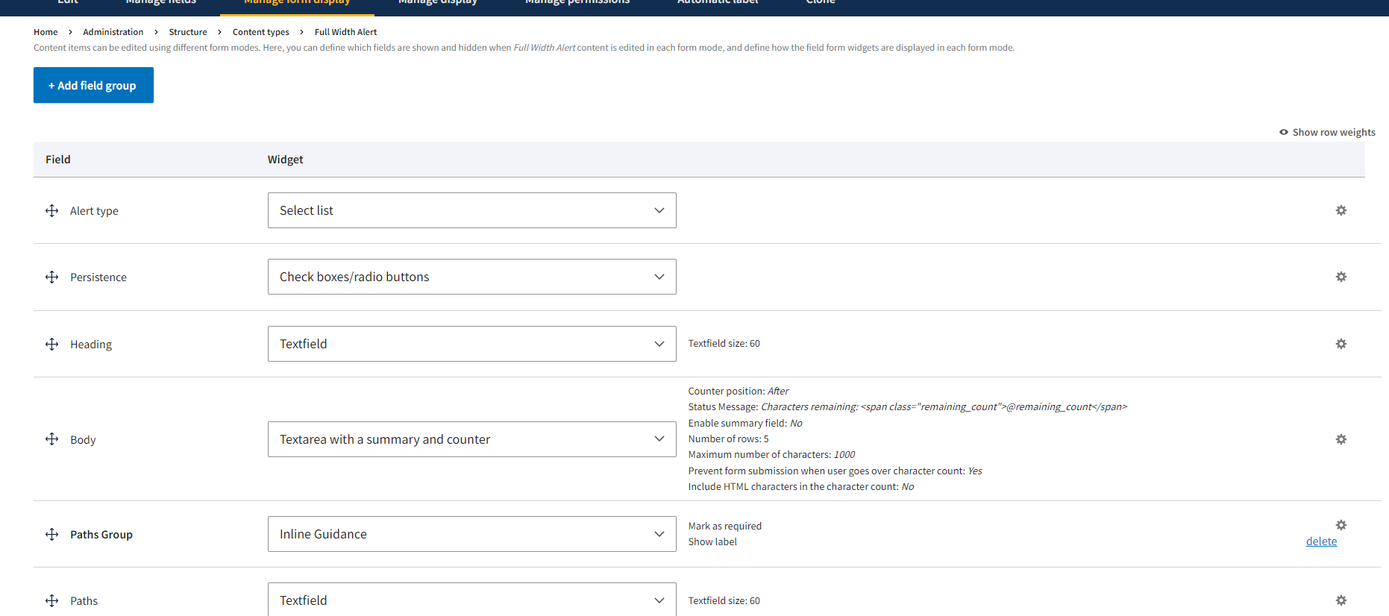Expand the Inline Guidance dropdown
This screenshot has height=616, width=1389.
coord(472,534)
